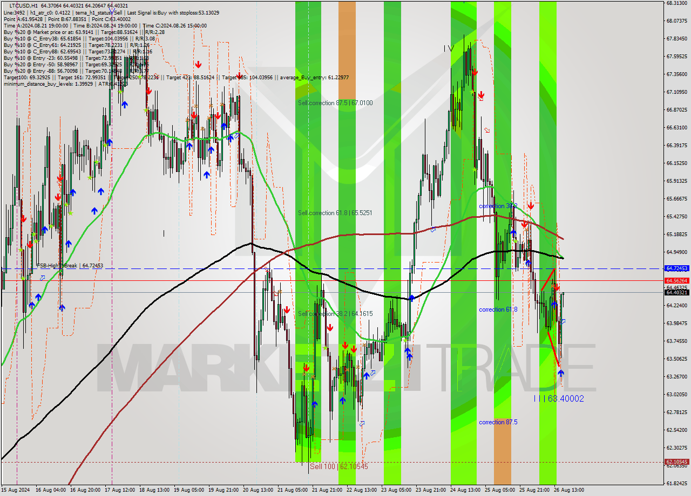Click the '16 Aug 20:00' time axis label
The width and height of the screenshot is (691, 496).
tap(86, 490)
